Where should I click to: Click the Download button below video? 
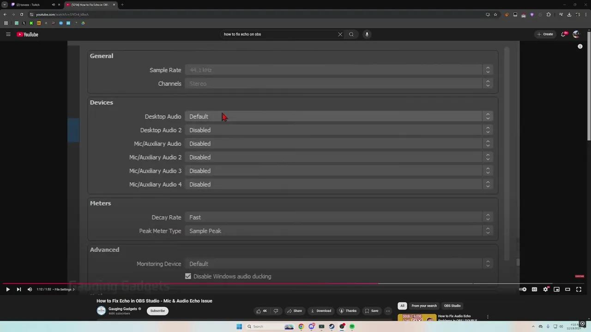tap(320, 311)
